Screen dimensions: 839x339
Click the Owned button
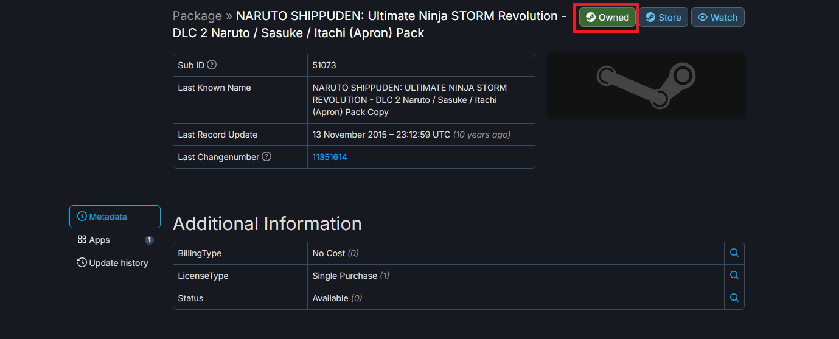click(x=607, y=18)
